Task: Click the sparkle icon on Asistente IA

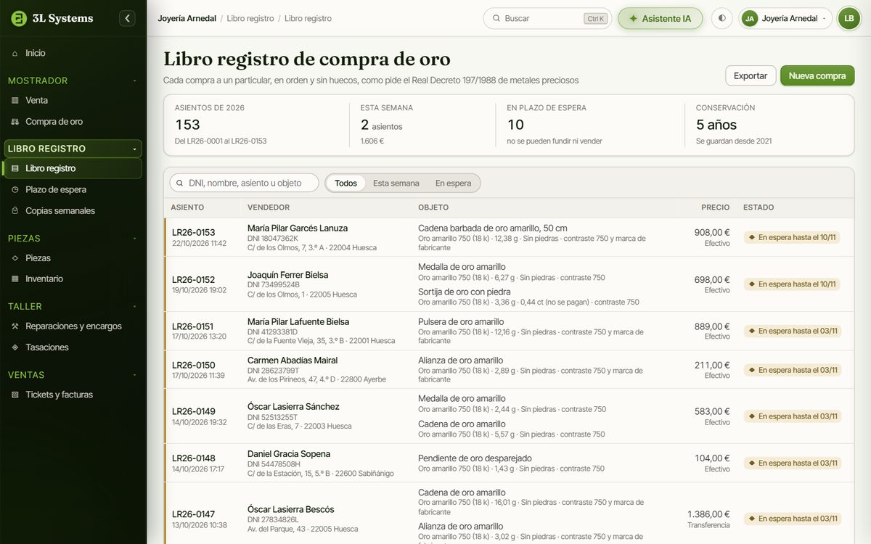Action: pyautogui.click(x=633, y=18)
